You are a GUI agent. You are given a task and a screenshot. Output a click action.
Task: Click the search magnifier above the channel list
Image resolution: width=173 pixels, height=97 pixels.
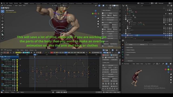point(1,55)
